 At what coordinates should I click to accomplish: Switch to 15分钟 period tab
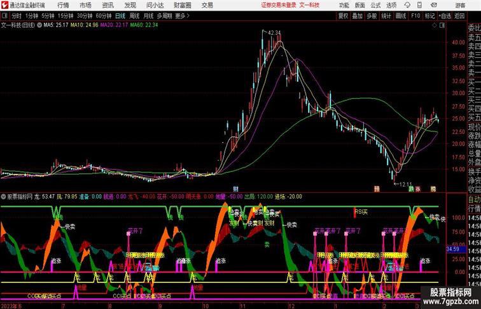pos(66,16)
